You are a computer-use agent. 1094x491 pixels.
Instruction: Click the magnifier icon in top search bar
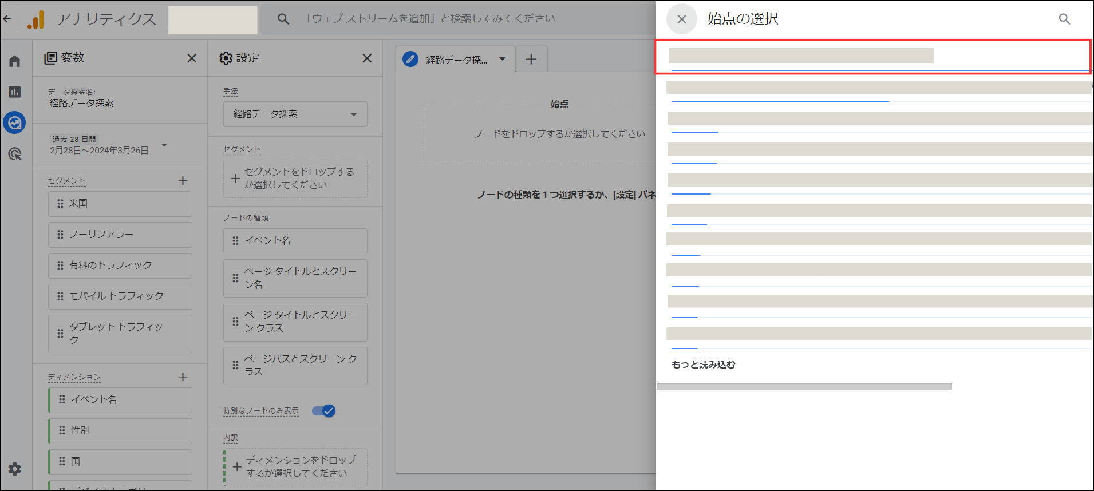pos(283,19)
